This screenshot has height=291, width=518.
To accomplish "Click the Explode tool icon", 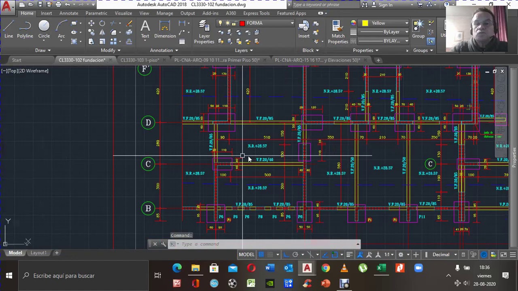I will coord(129,32).
